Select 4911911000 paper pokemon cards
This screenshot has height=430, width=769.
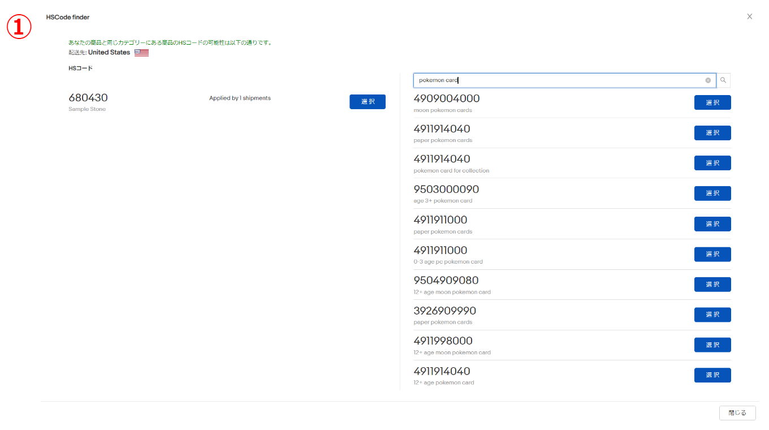pyautogui.click(x=712, y=224)
